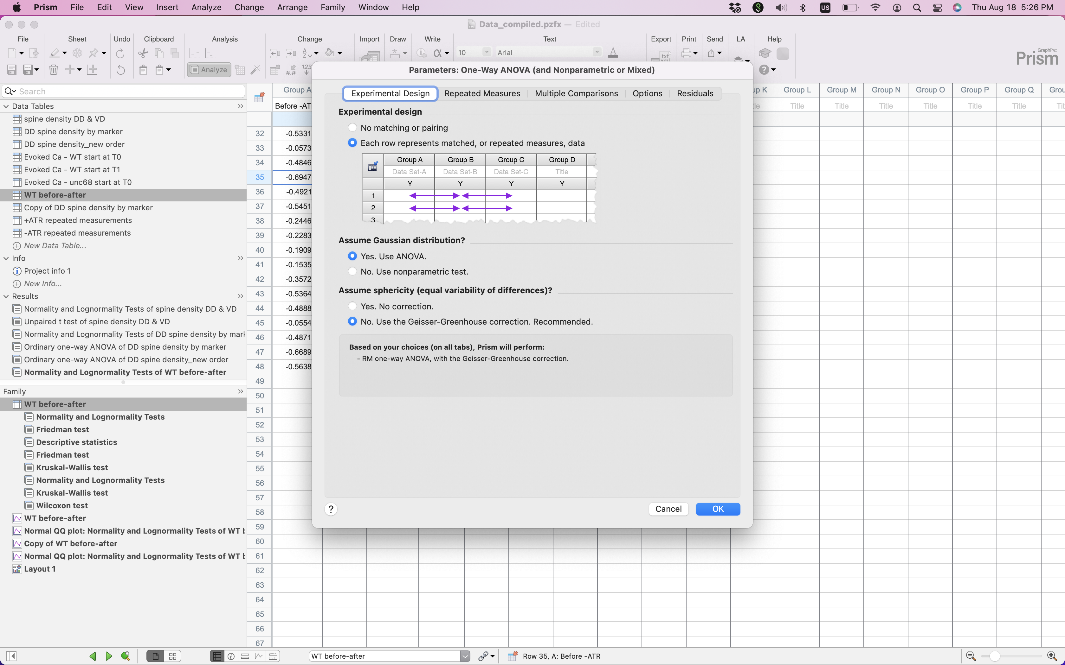Go to next sheet green arrow
This screenshot has height=665, width=1065.
pos(109,656)
